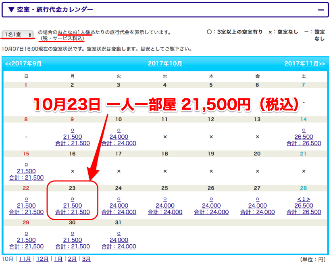The height and width of the screenshot is (264, 331).
Task: Open 合計：26,500 total on October 28
Action: tap(304, 212)
